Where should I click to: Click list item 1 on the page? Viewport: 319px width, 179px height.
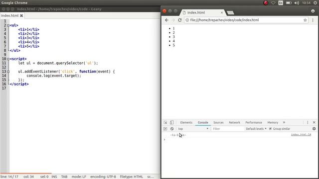[173, 28]
